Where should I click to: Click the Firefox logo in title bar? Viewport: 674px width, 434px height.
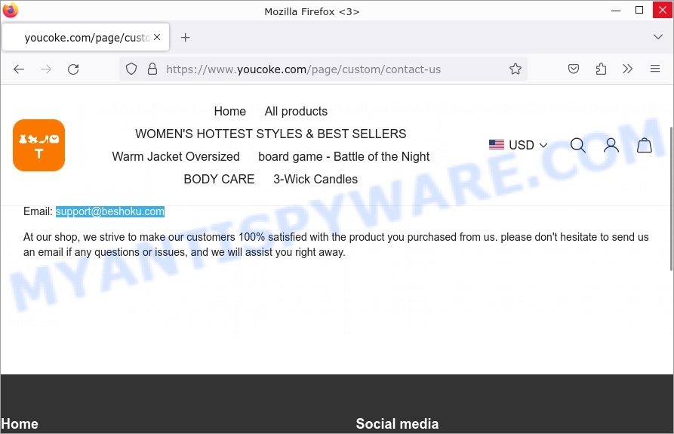(11, 10)
